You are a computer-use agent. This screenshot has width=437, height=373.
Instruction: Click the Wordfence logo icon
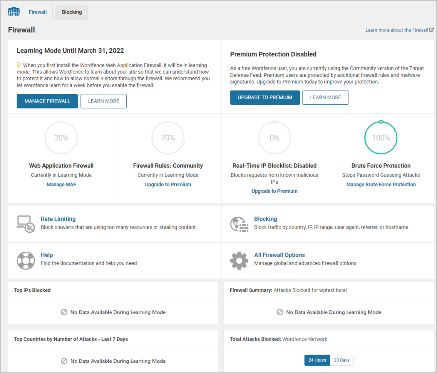(14, 12)
